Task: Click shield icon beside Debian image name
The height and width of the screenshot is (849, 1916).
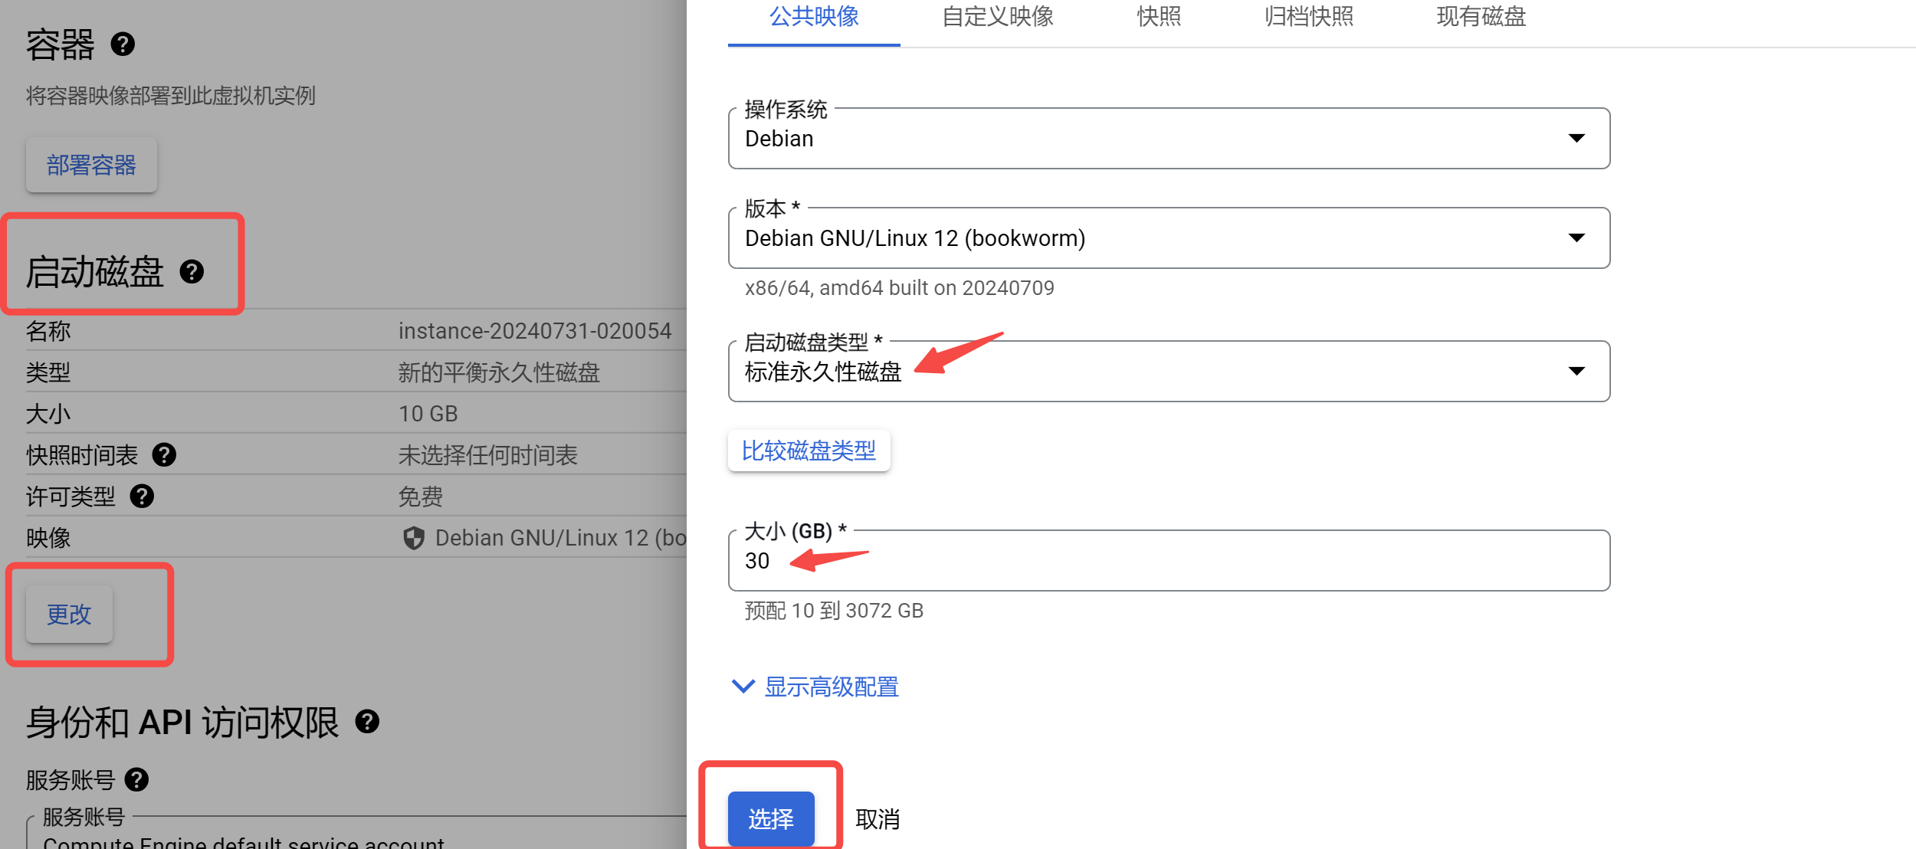Action: pyautogui.click(x=414, y=538)
